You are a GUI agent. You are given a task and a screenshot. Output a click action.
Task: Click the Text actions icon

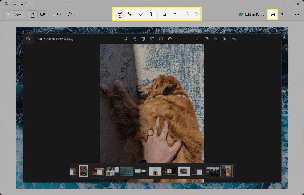(175, 14)
